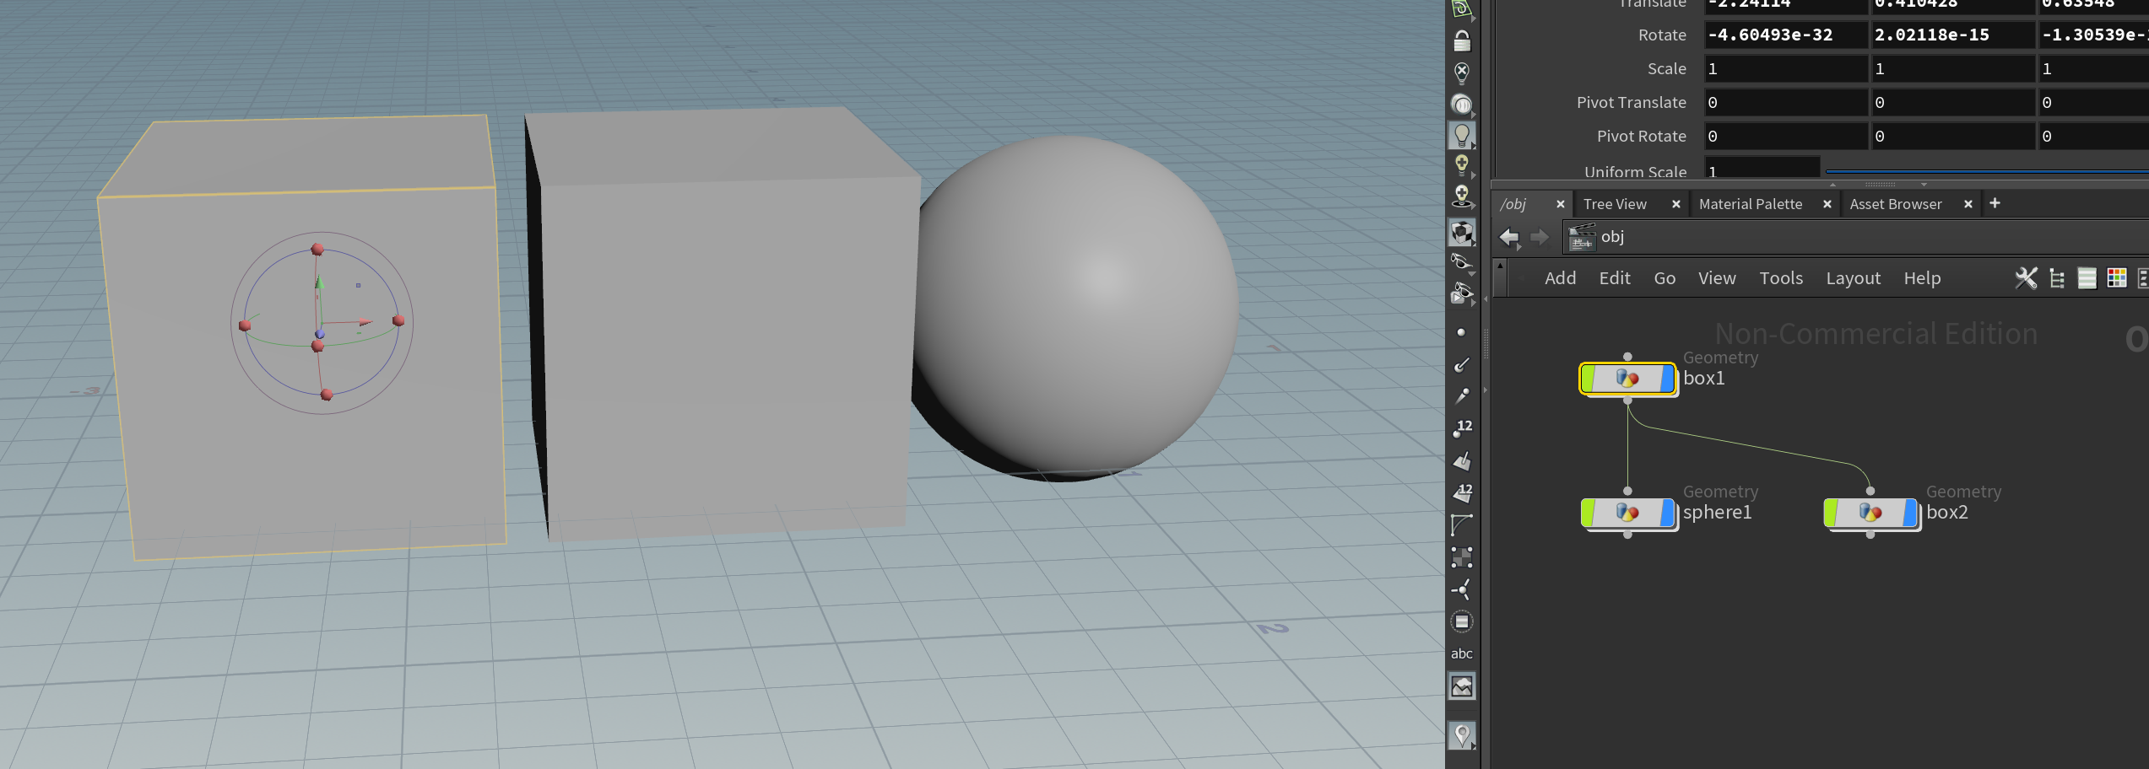Screen dimensions: 2149x769
Task: Go back with the left arrow button
Action: pyautogui.click(x=1509, y=237)
